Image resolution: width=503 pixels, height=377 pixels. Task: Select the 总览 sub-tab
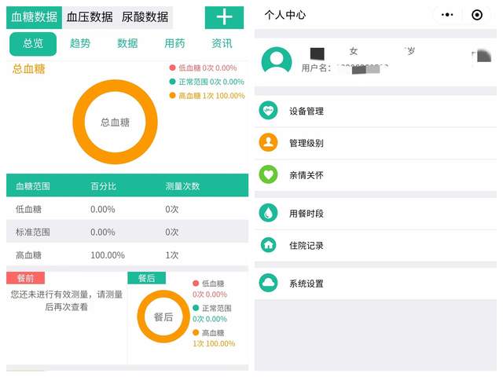[x=33, y=44]
